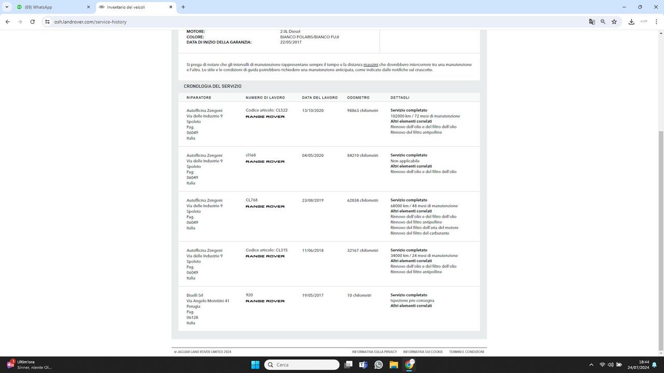Image resolution: width=664 pixels, height=373 pixels.
Task: Select job code Codice articolo: CL522
Action: click(267, 110)
